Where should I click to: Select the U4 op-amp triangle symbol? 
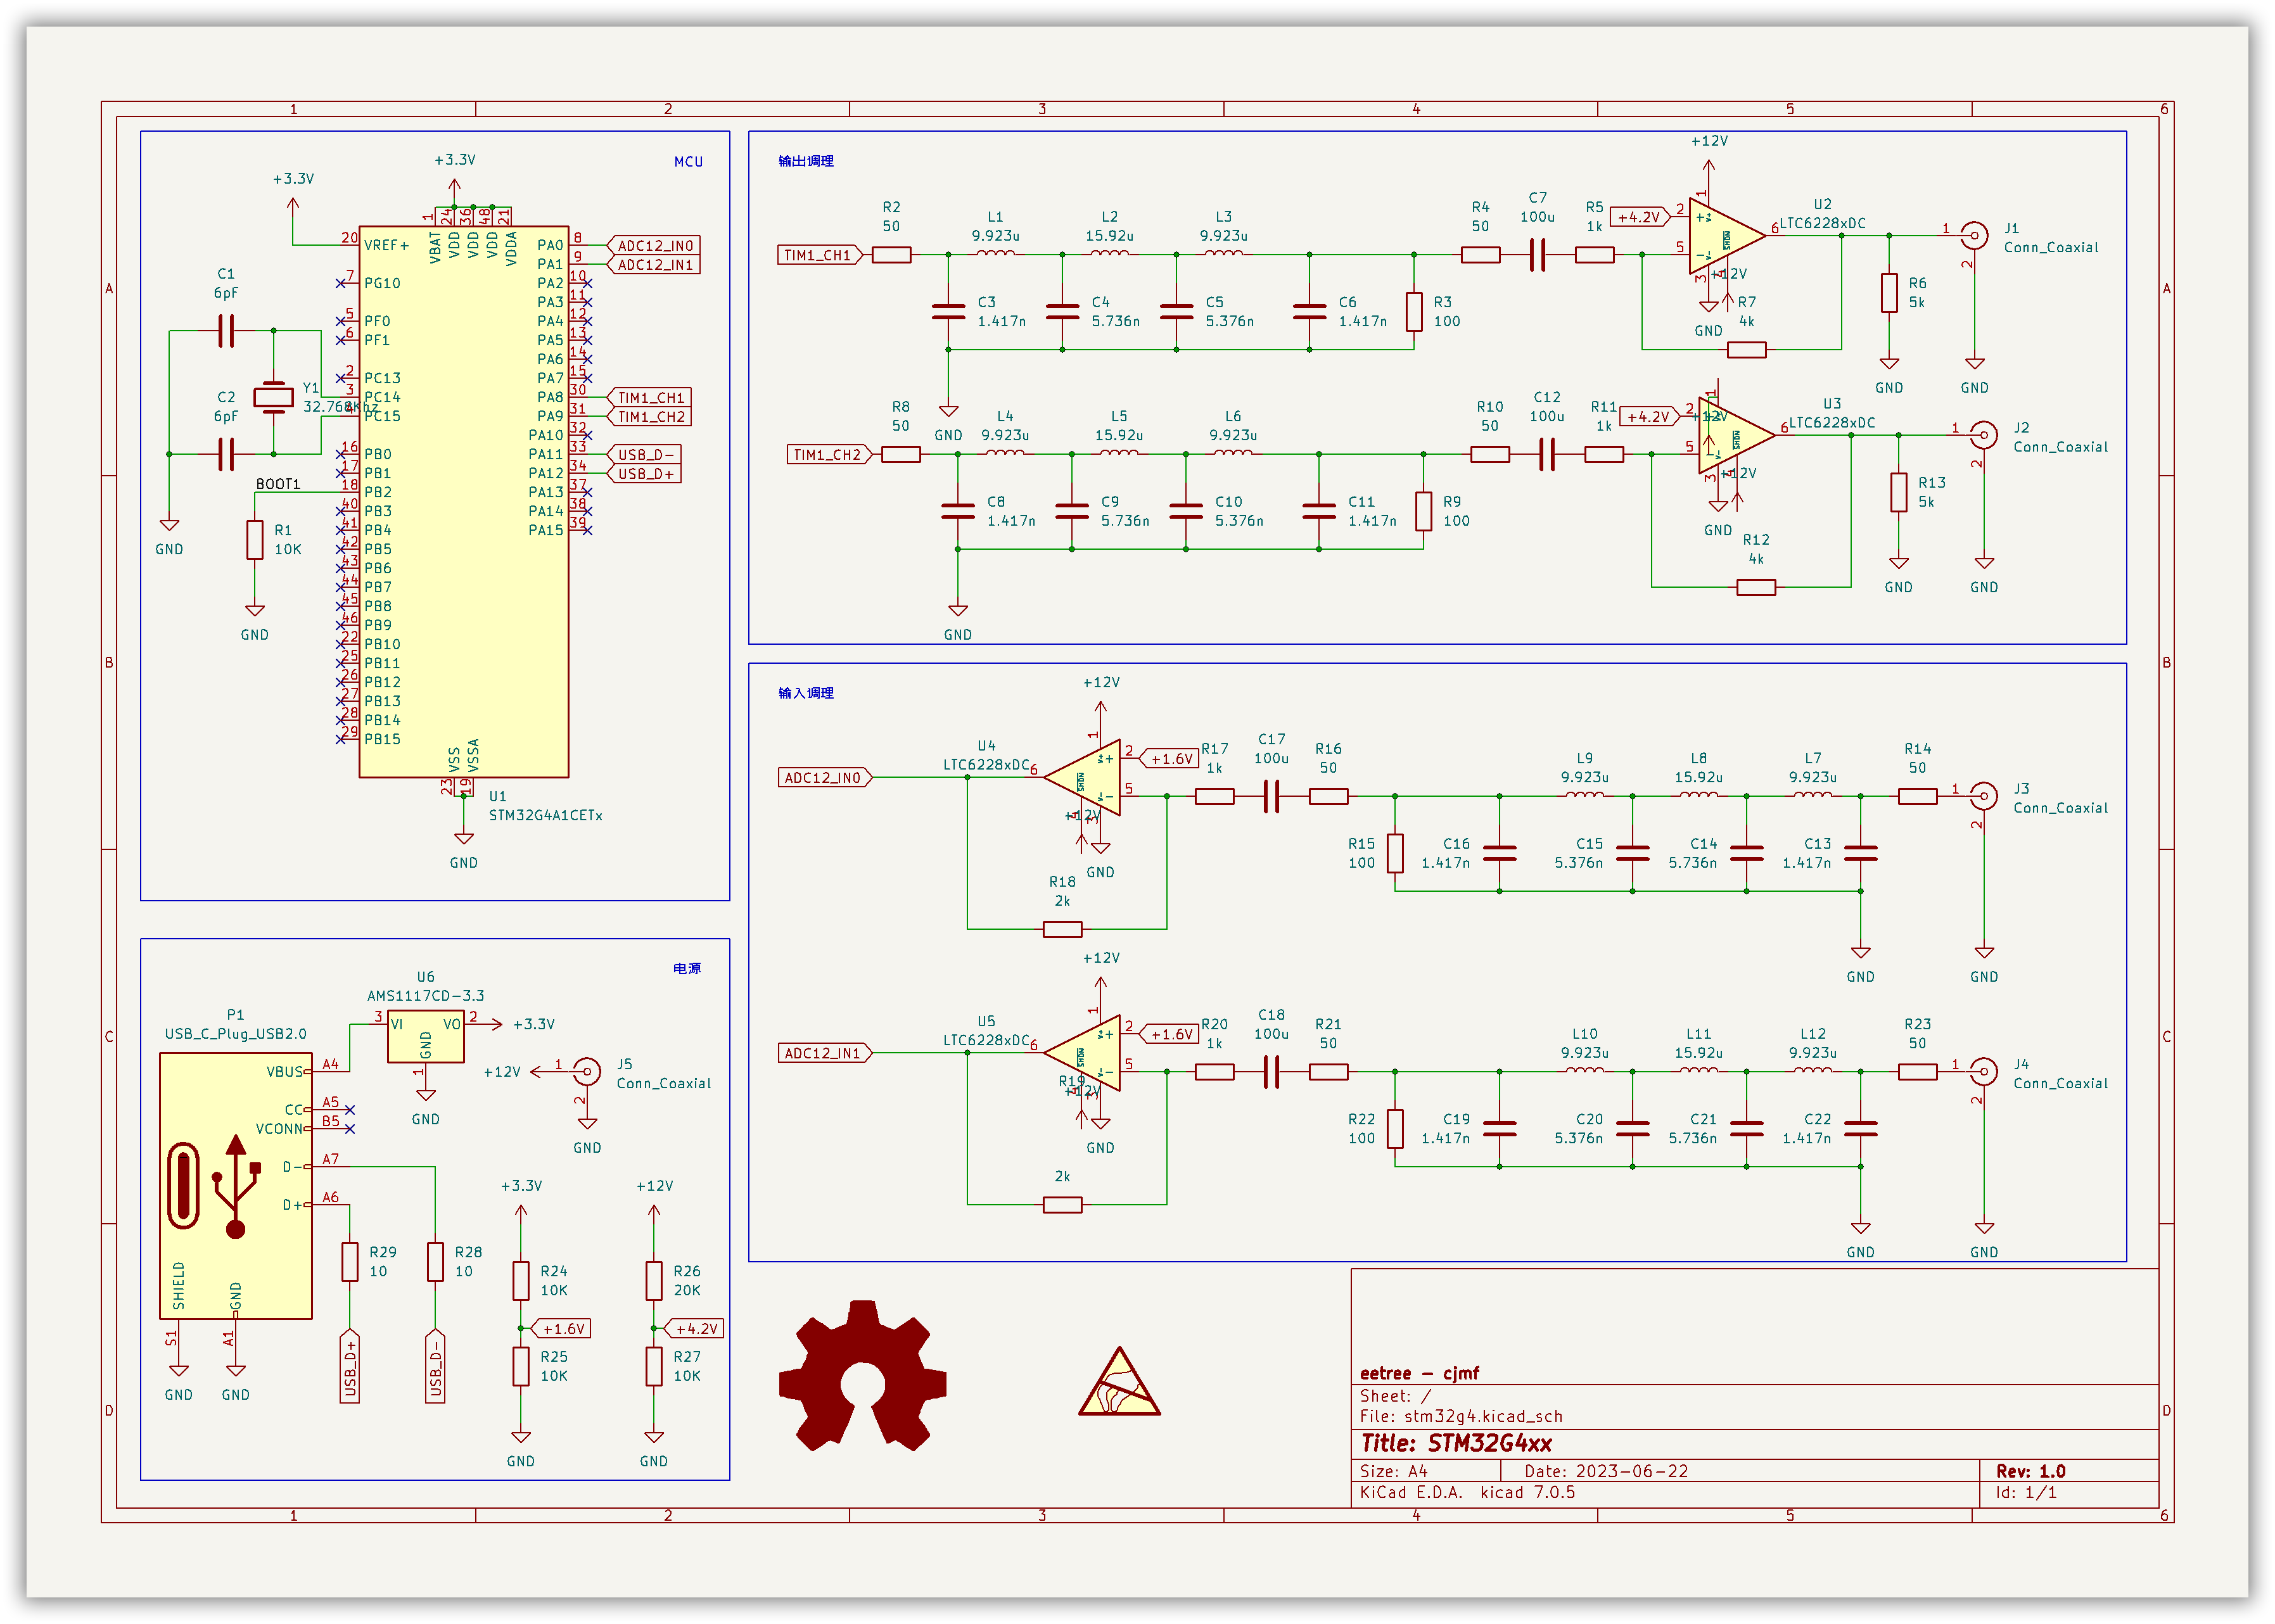1082,778
